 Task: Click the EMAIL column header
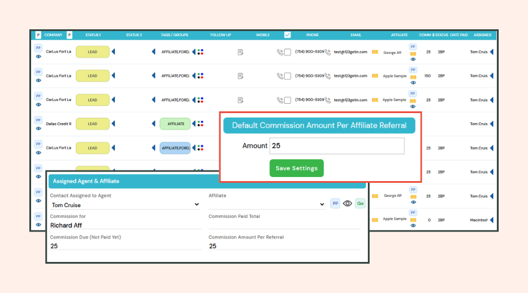pos(356,35)
